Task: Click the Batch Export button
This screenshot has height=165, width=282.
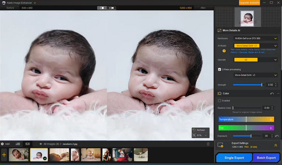Action: (x=266, y=158)
